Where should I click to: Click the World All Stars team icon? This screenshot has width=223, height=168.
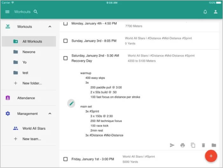click(16, 128)
